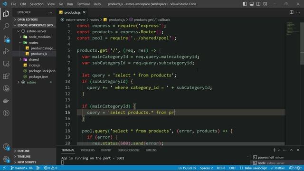This screenshot has height=171, width=304.
Task: Click Ln 15, Col 39 cursor position
Action: pyautogui.click(x=187, y=168)
